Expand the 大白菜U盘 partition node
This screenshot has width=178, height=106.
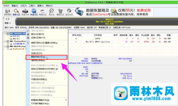8,44
